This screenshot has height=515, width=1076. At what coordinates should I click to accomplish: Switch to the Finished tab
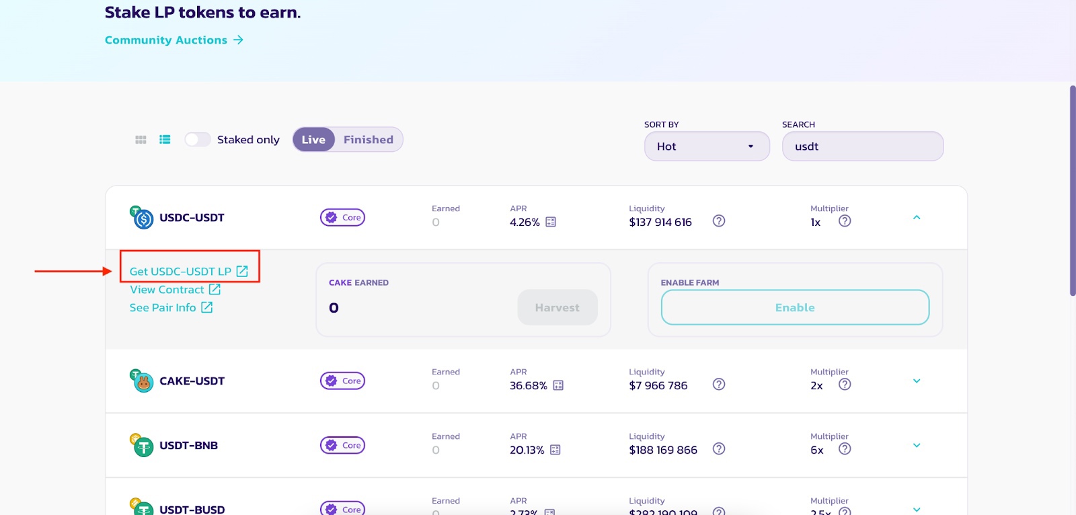tap(369, 139)
